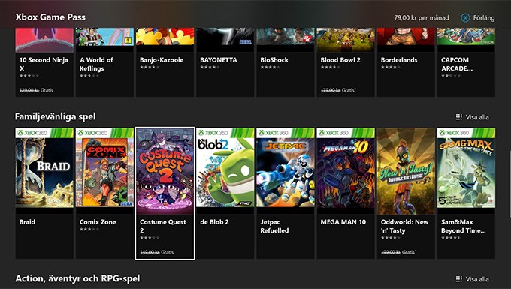Click the star rating under Sam&Max Beyond Time
511x289 pixels.
(451, 238)
